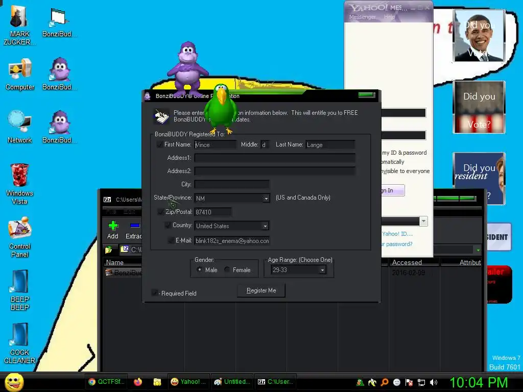Image resolution: width=523 pixels, height=392 pixels.
Task: Open Yahoo Messenger ID dropdown arrow
Action: click(423, 221)
